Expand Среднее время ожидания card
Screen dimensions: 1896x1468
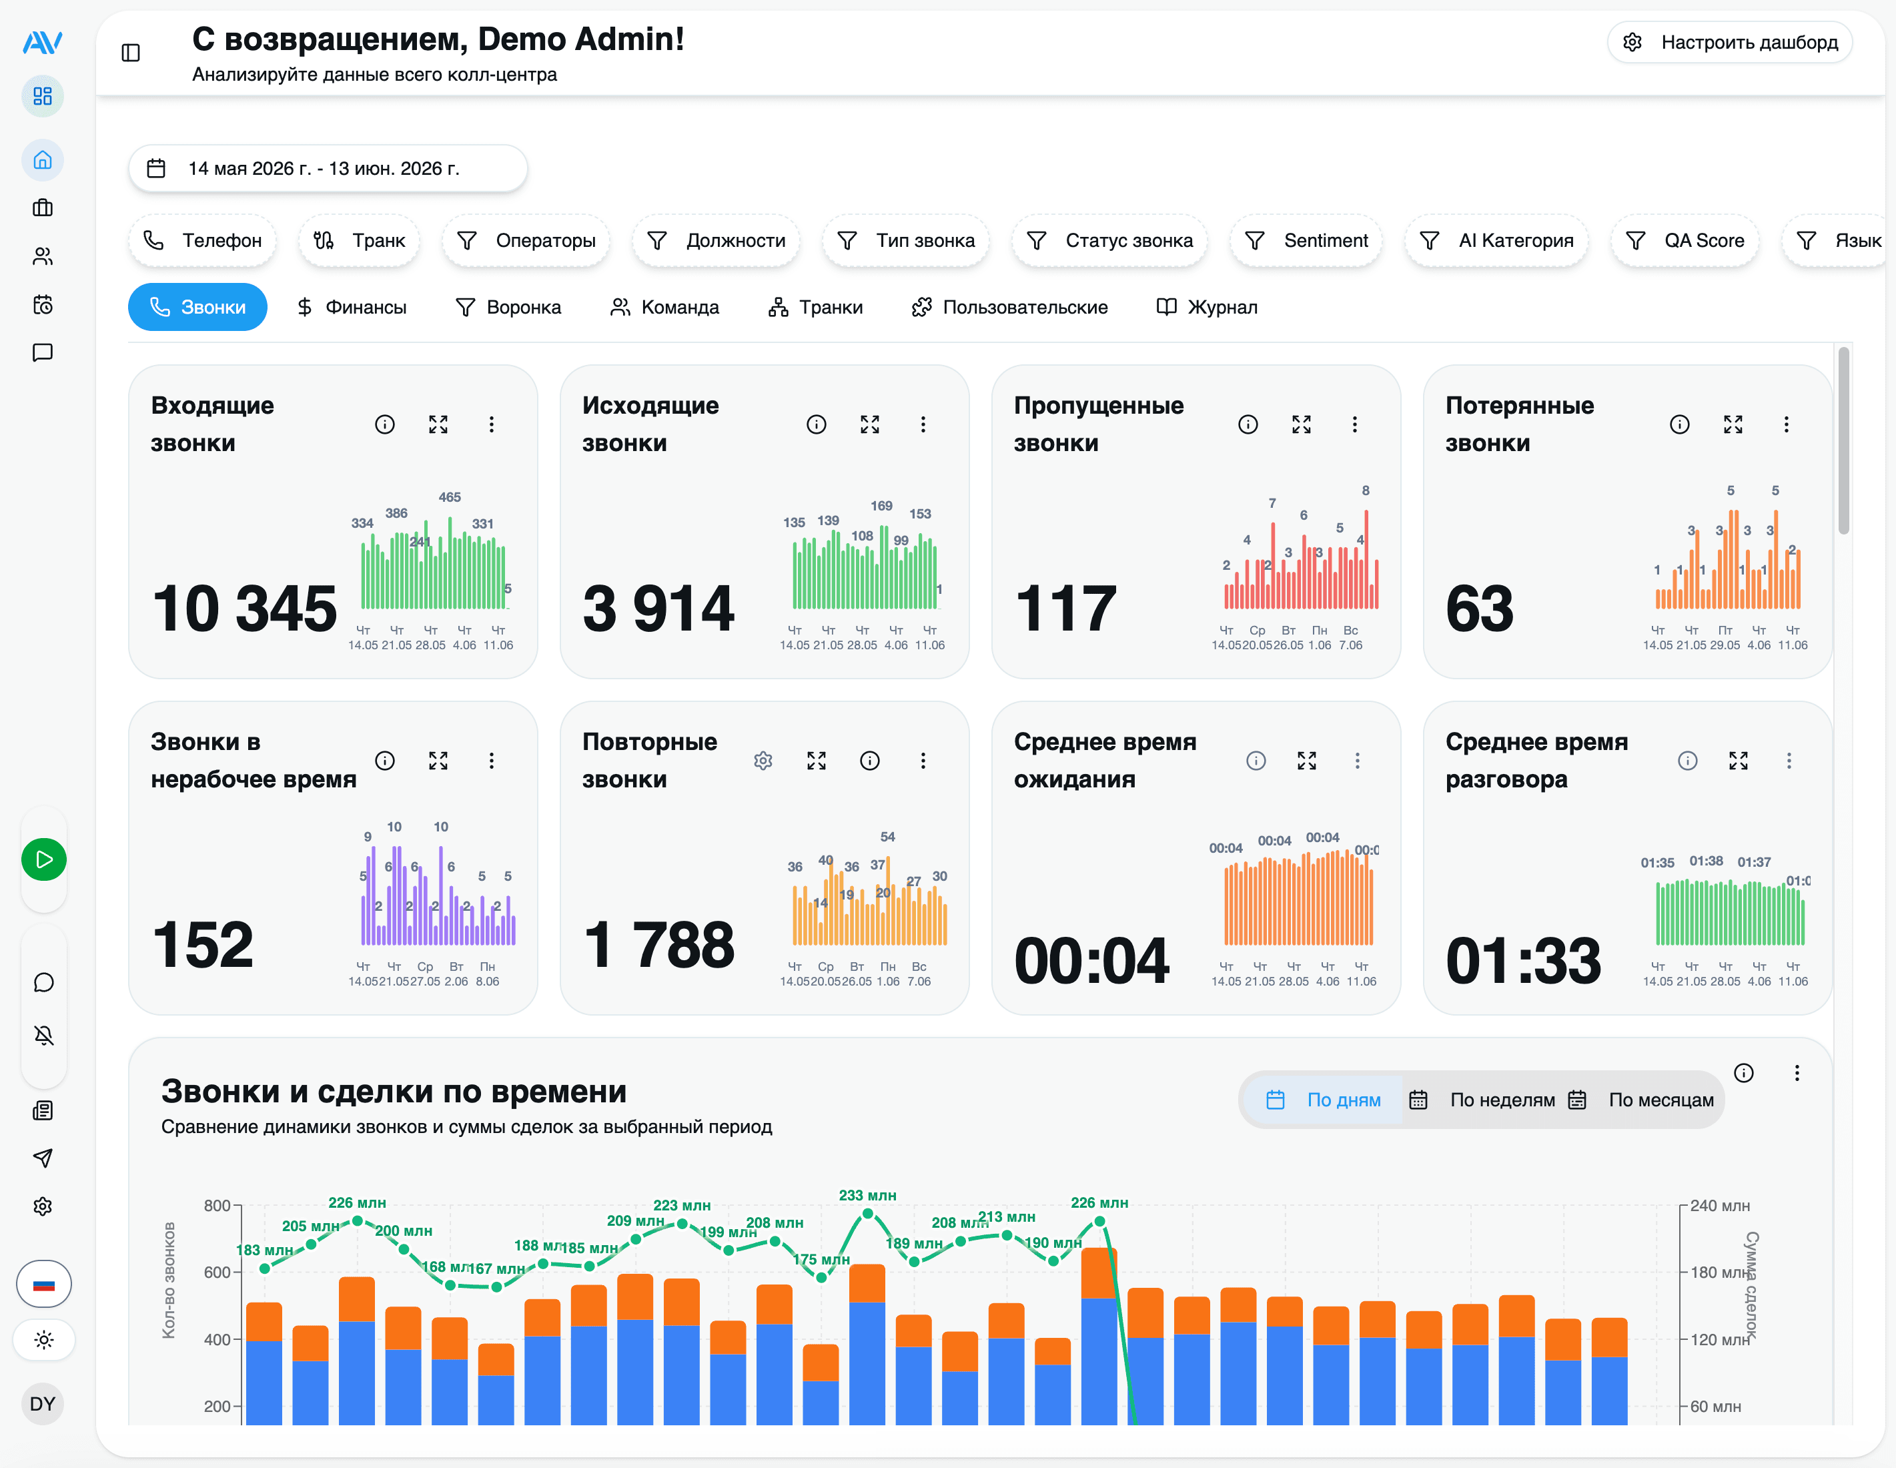coord(1306,761)
